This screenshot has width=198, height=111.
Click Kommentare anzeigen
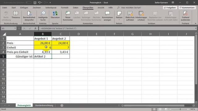pos(107,16)
